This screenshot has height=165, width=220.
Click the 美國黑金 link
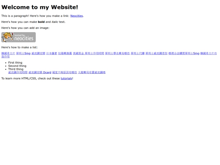[78, 53]
